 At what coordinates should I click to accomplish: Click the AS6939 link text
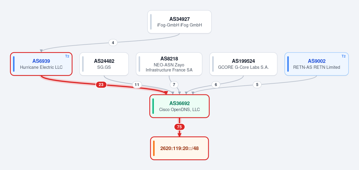point(41,61)
